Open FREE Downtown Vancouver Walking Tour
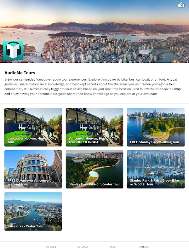The image size is (189, 252). 33,169
